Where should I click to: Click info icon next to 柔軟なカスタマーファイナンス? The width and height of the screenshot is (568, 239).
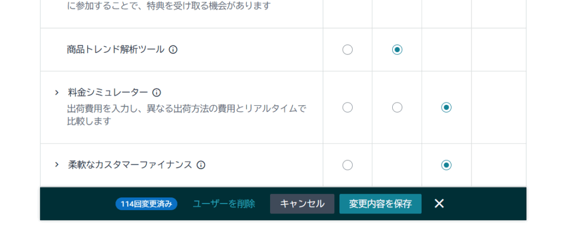click(x=201, y=165)
